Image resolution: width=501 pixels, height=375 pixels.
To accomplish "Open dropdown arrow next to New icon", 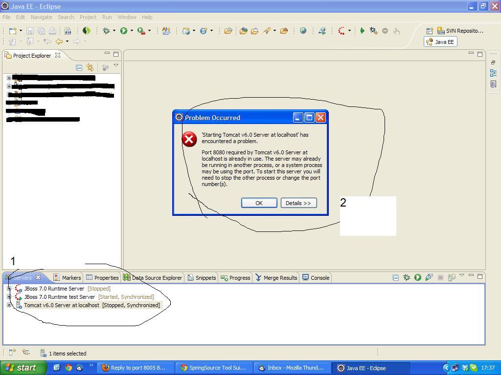I will click(x=21, y=31).
